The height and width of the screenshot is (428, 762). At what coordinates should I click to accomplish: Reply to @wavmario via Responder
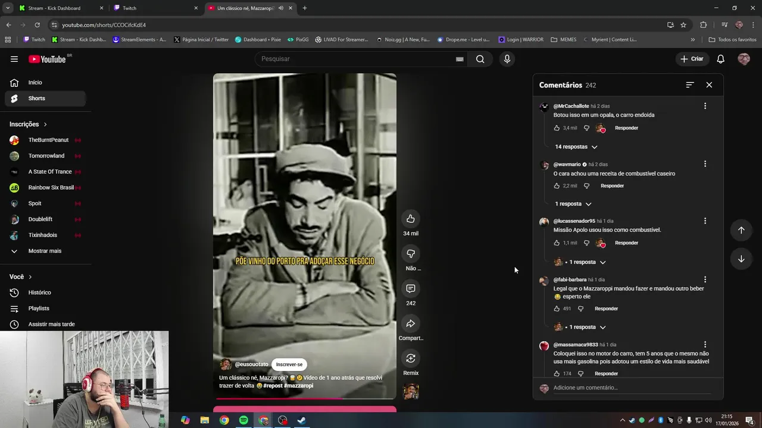pos(612,185)
